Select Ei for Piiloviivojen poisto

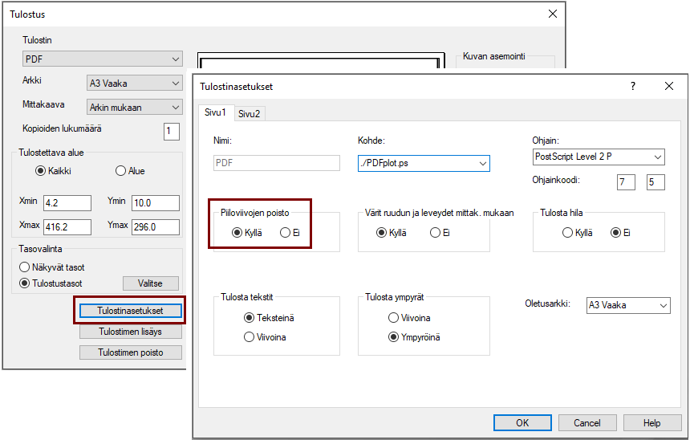coord(285,233)
